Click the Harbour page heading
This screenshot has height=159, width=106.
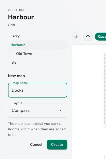click(21, 17)
